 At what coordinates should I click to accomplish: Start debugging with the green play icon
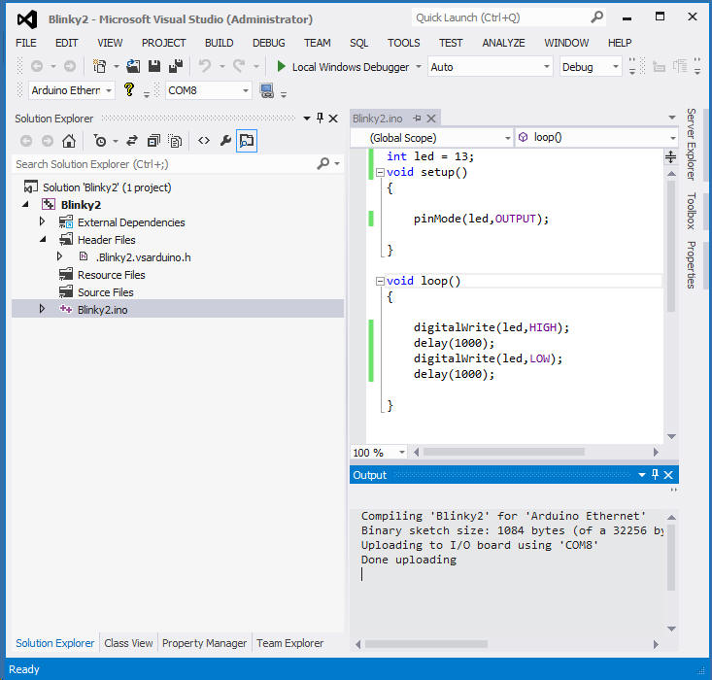[x=281, y=67]
